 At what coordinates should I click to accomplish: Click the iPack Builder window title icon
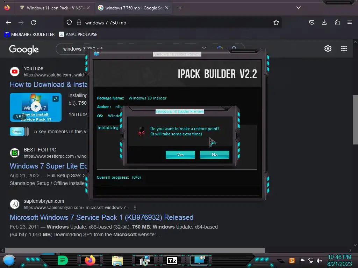coord(96,54)
